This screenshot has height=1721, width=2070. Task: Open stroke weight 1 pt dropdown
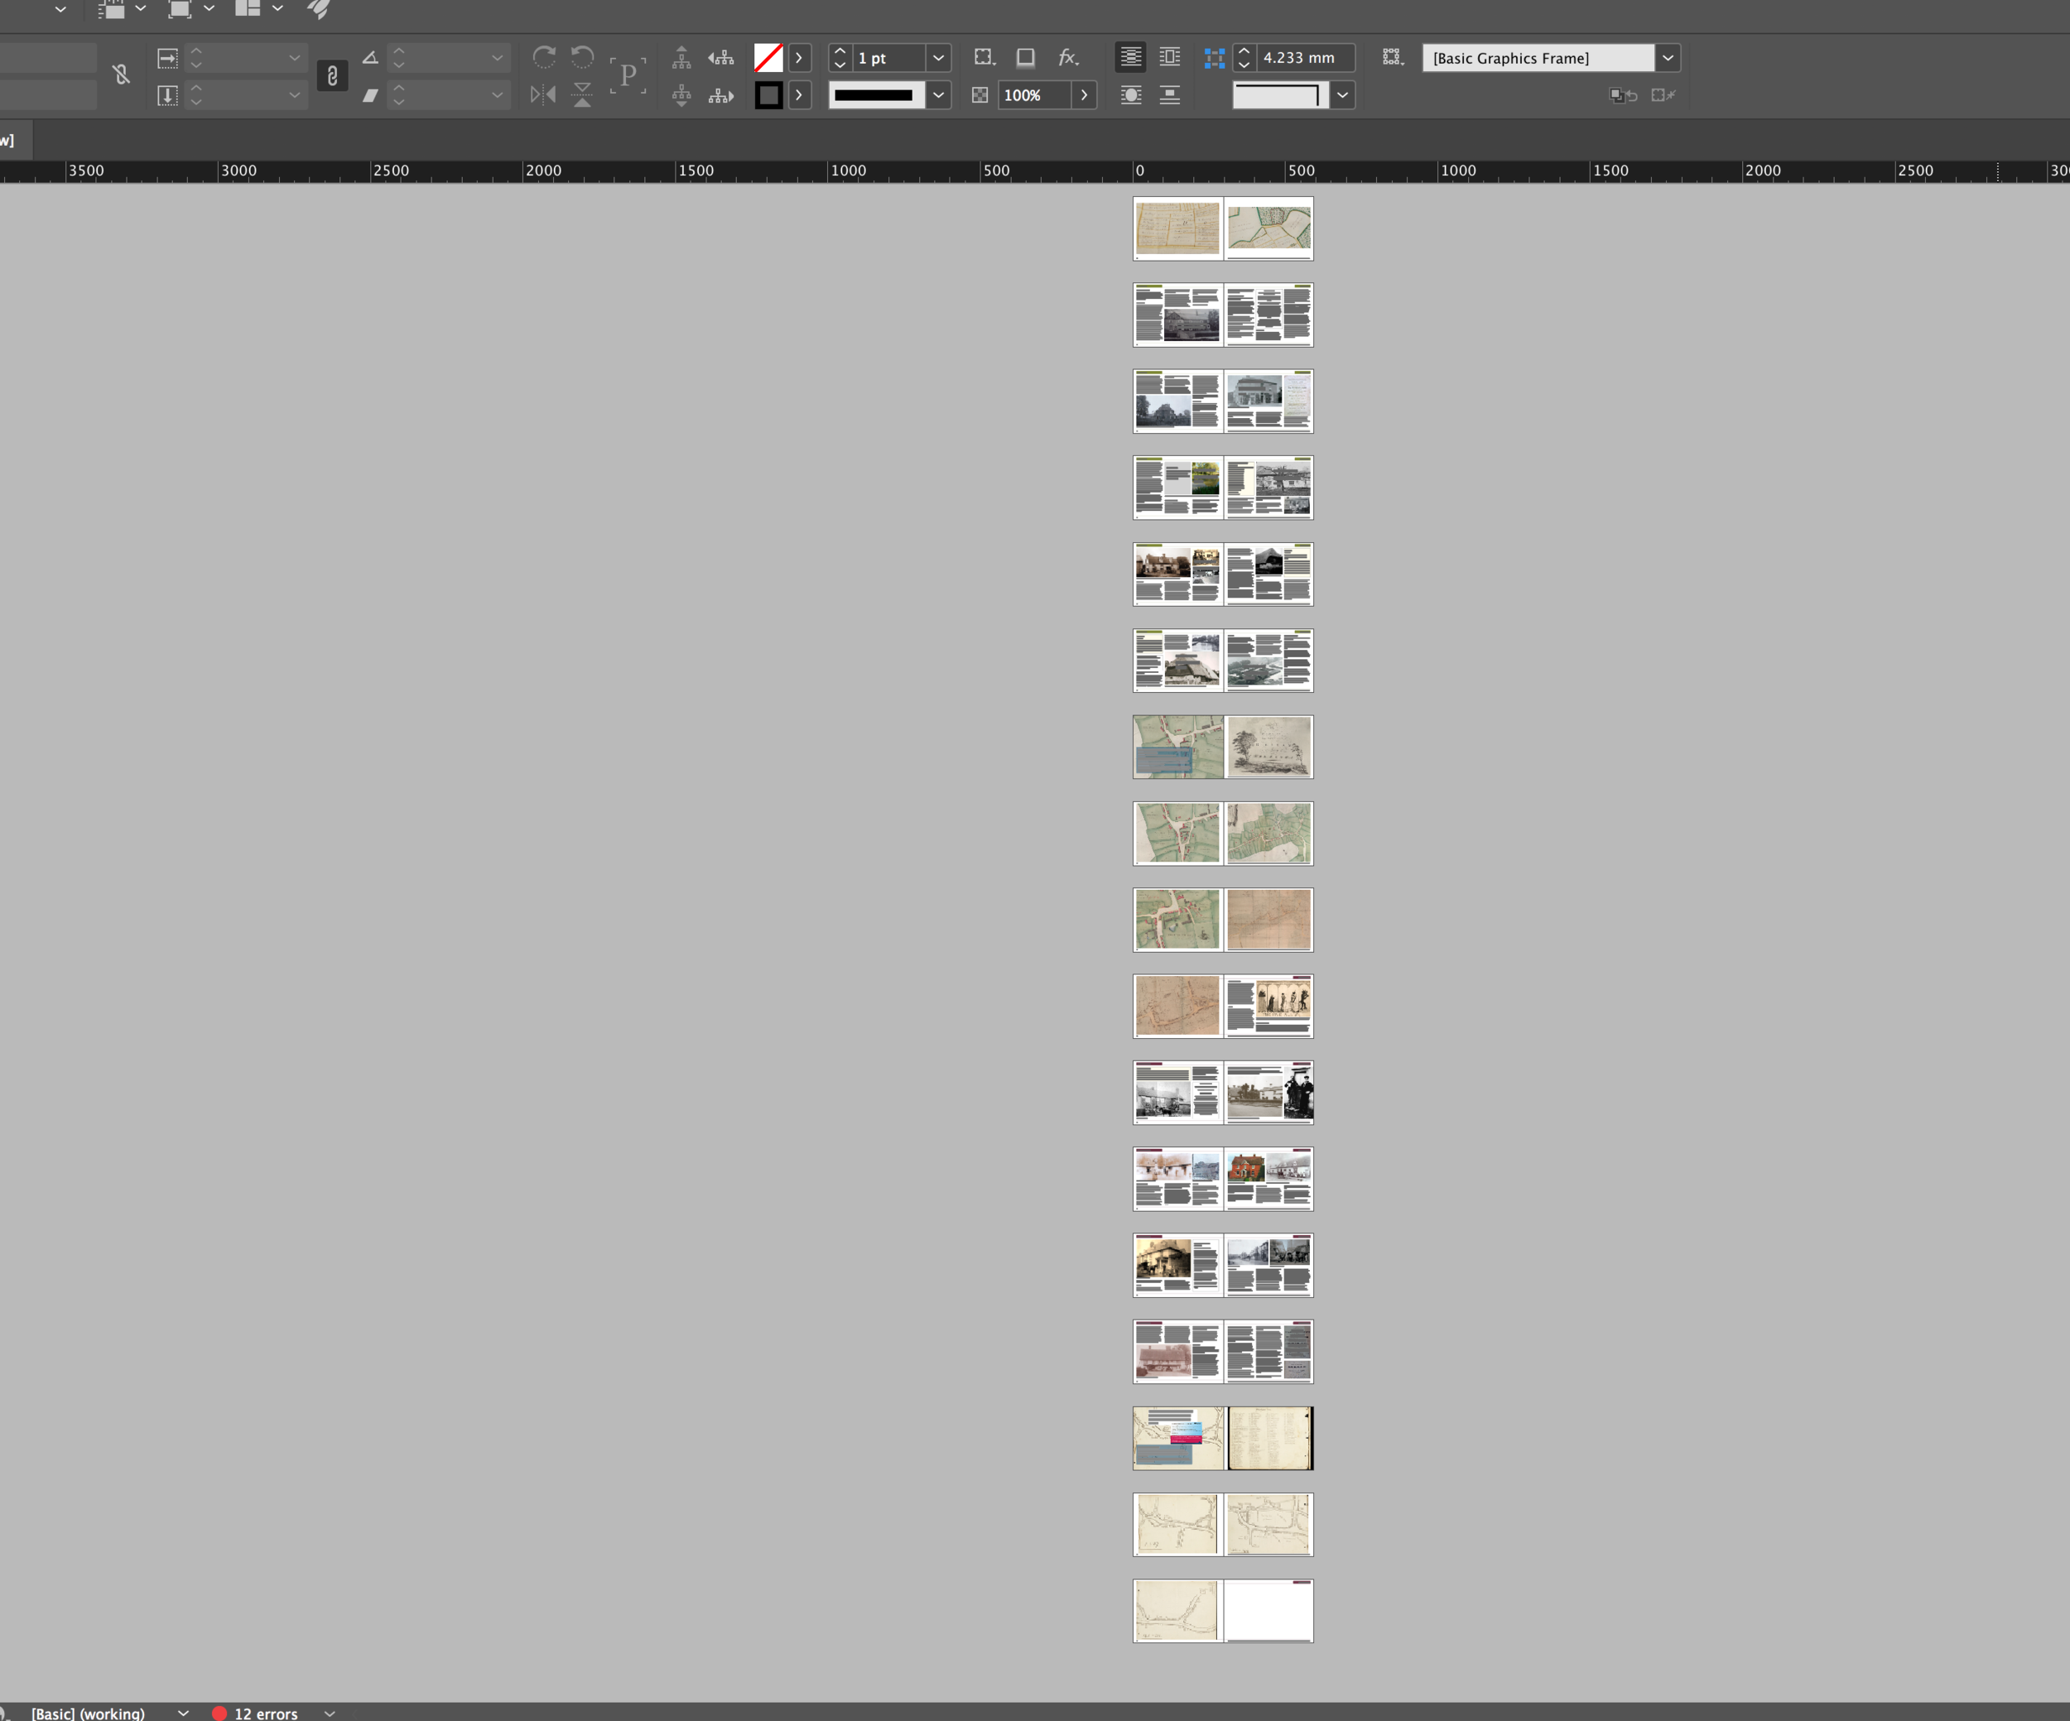point(938,58)
